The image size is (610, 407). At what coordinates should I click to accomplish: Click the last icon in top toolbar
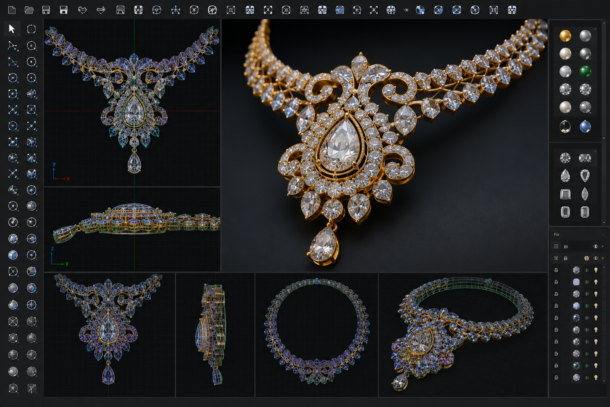512,10
